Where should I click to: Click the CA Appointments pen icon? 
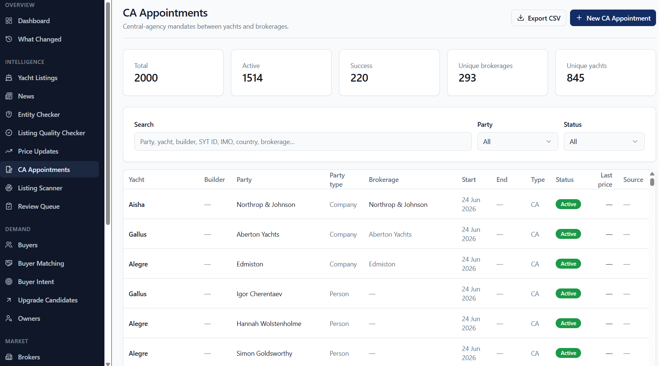pyautogui.click(x=9, y=169)
